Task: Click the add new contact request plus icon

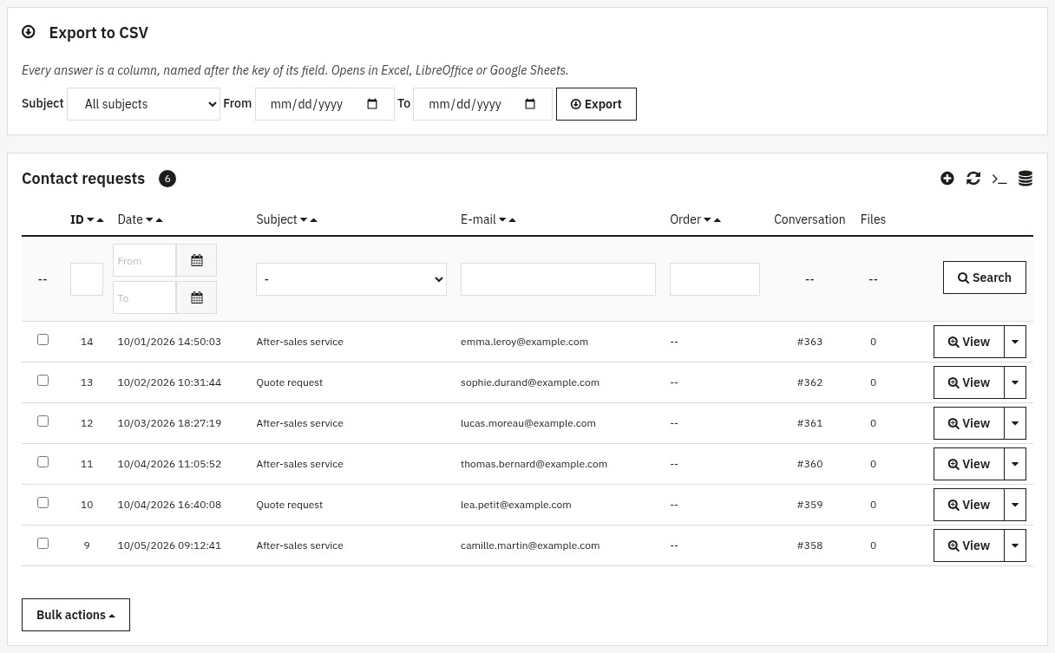Action: pyautogui.click(x=947, y=178)
